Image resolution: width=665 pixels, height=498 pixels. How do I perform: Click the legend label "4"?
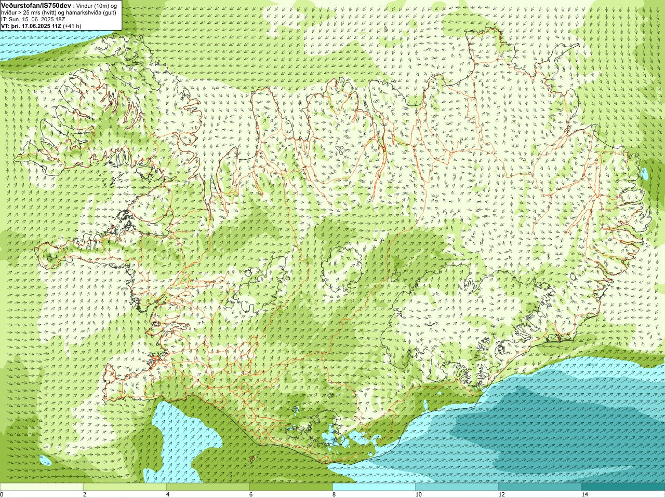168,494
